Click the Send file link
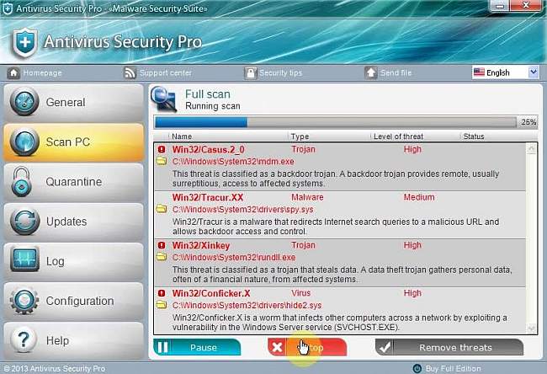 pos(396,73)
